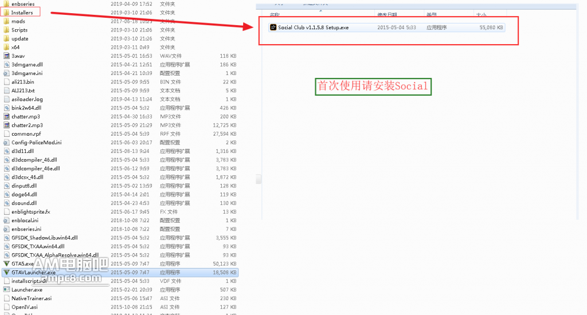
Task: Select the file name d3dcompiler_46.dll
Action: [x=34, y=160]
